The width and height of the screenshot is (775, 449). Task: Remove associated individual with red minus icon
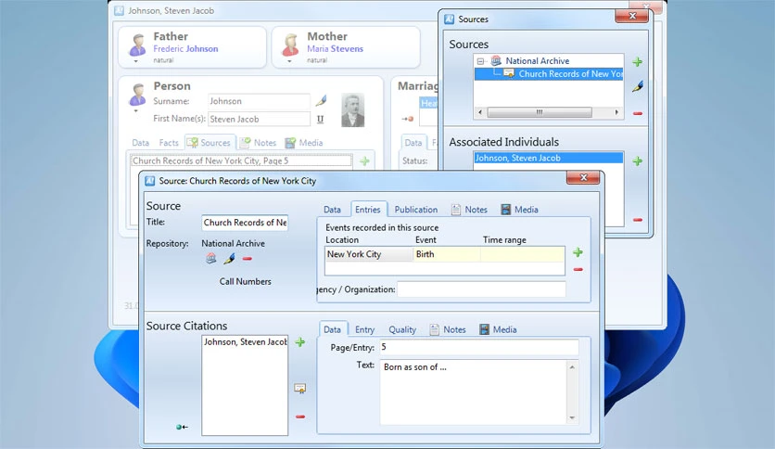638,220
